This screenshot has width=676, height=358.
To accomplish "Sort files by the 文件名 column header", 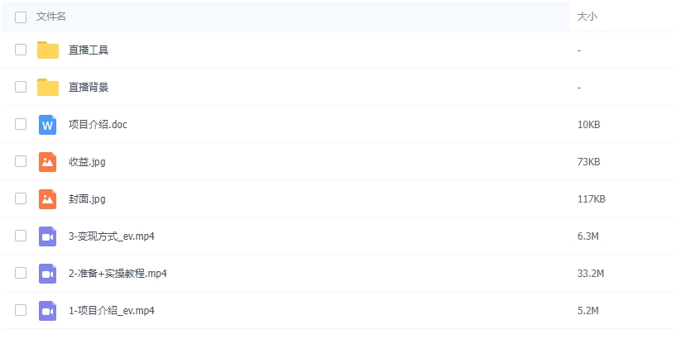I will (x=51, y=17).
